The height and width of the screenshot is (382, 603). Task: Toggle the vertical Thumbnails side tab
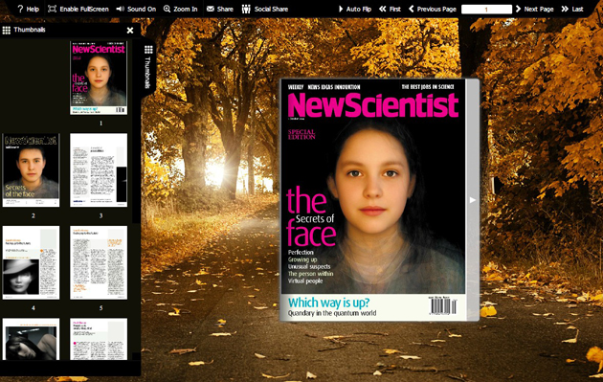148,68
